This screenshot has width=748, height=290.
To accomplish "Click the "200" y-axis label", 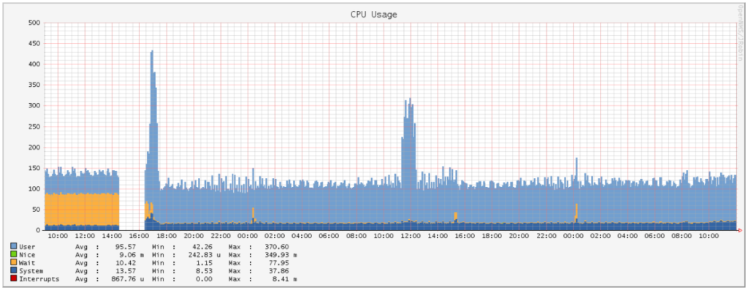I will 35,147.
